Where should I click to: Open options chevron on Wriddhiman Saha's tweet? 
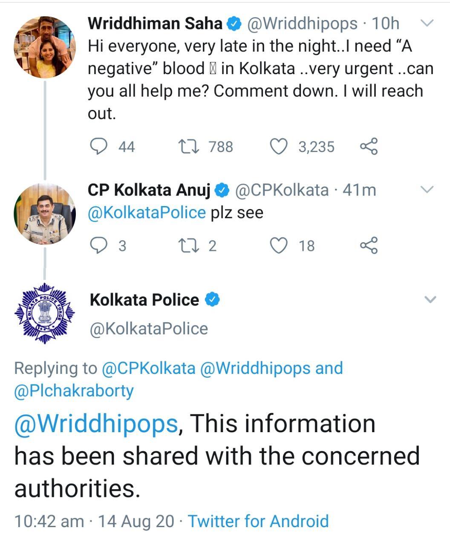pyautogui.click(x=427, y=23)
